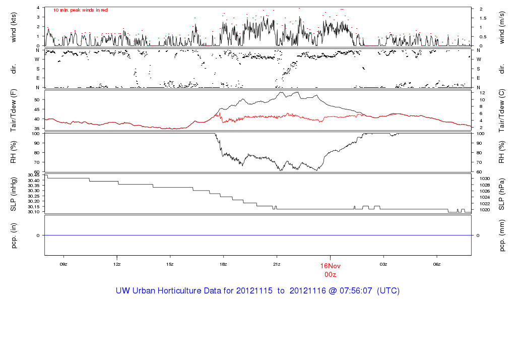
Task: Click the '35' Fahrenheit temperature tick label
Action: (37, 129)
